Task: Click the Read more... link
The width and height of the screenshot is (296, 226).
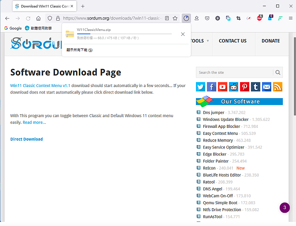Action: [34, 122]
